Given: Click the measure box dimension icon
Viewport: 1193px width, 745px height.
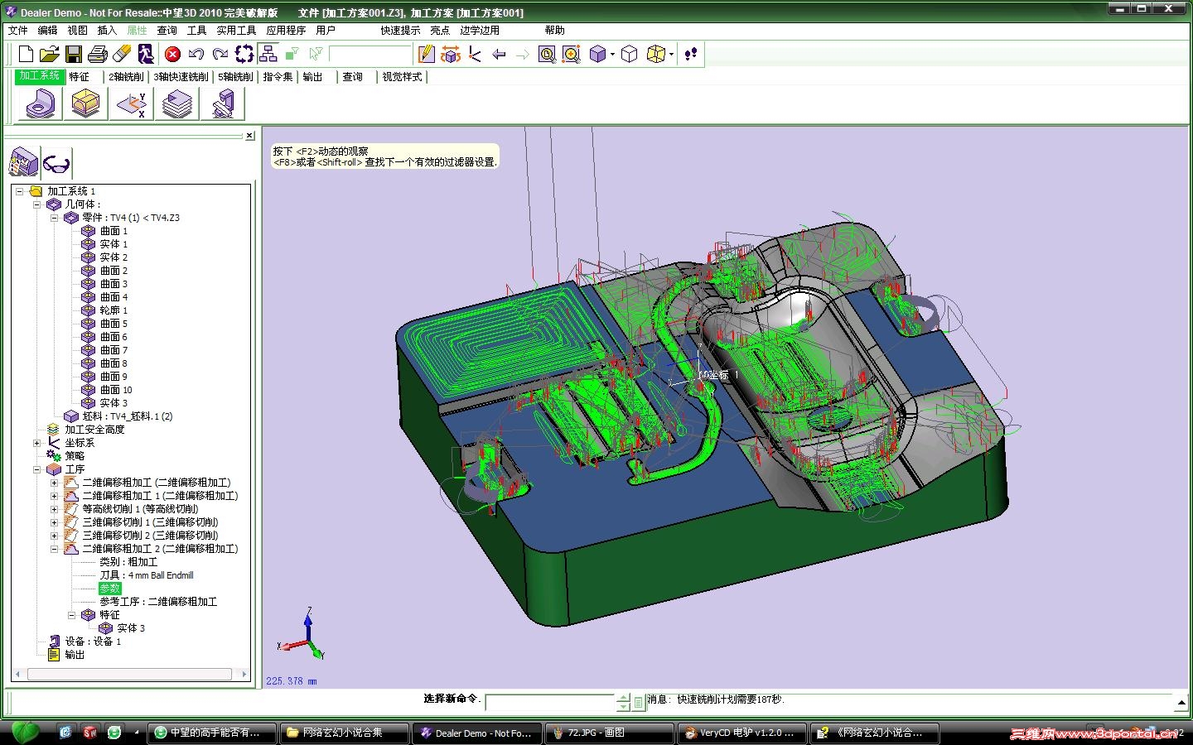Looking at the screenshot, I should [451, 55].
